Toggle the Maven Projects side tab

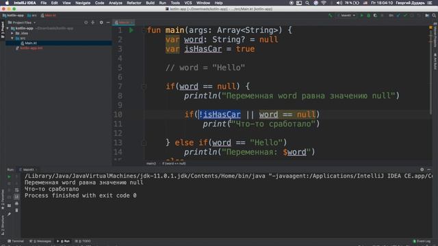pos(435,36)
